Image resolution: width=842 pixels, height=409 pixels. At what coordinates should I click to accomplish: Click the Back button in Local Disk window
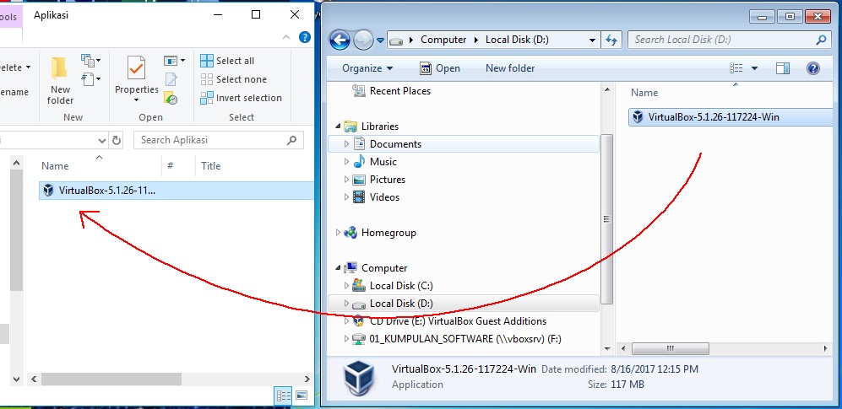pyautogui.click(x=340, y=40)
